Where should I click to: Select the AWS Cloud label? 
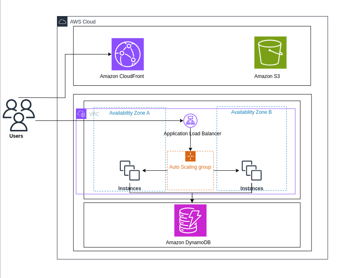tap(83, 22)
